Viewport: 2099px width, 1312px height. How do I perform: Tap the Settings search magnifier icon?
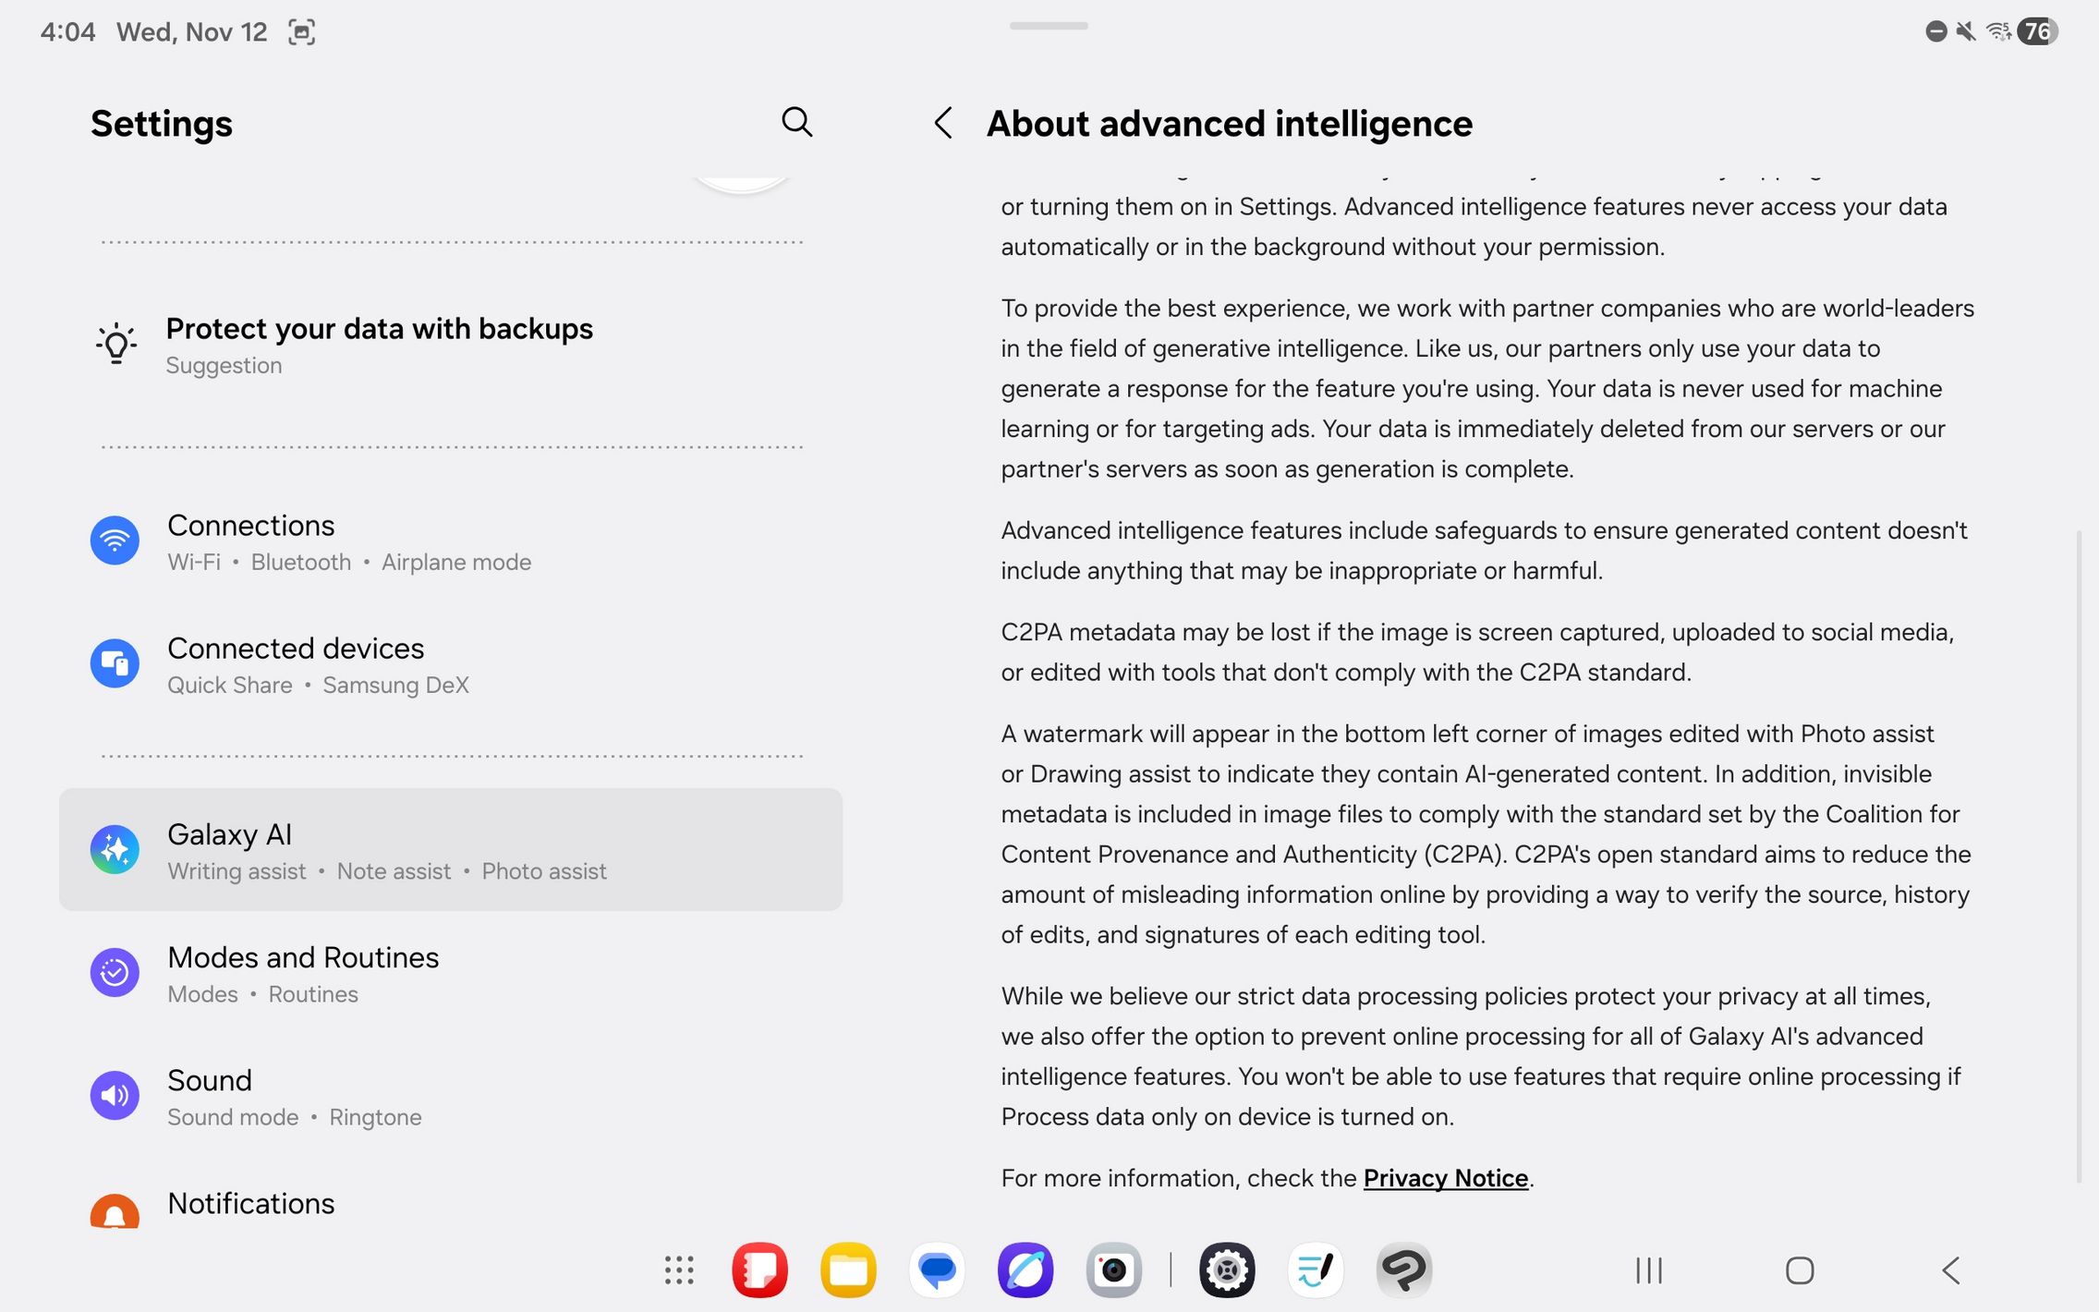tap(796, 122)
